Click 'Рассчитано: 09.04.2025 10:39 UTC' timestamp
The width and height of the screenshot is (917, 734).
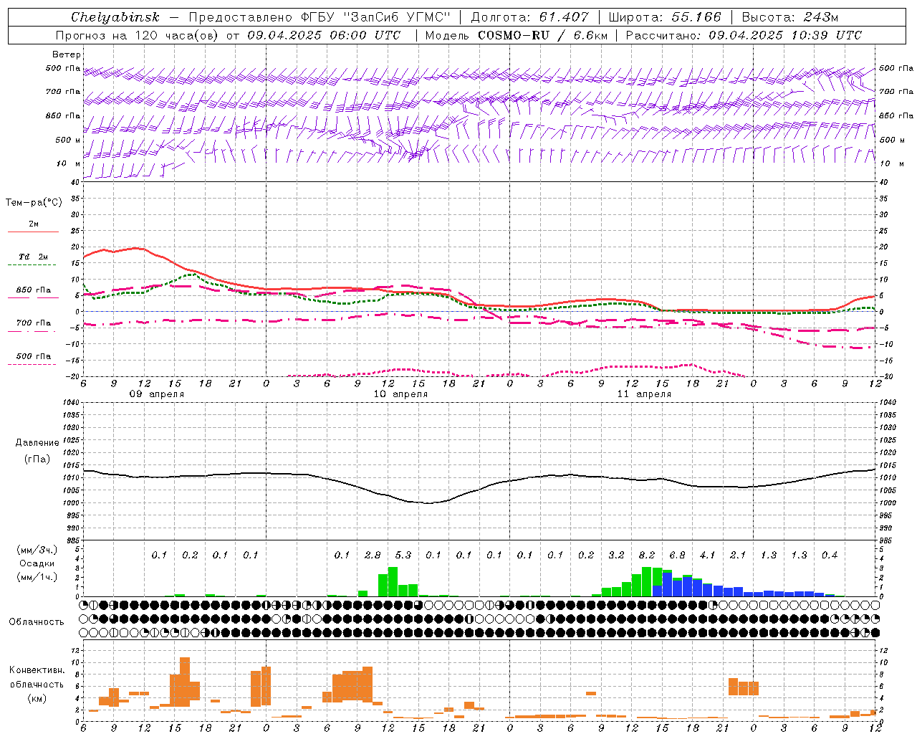pyautogui.click(x=744, y=35)
